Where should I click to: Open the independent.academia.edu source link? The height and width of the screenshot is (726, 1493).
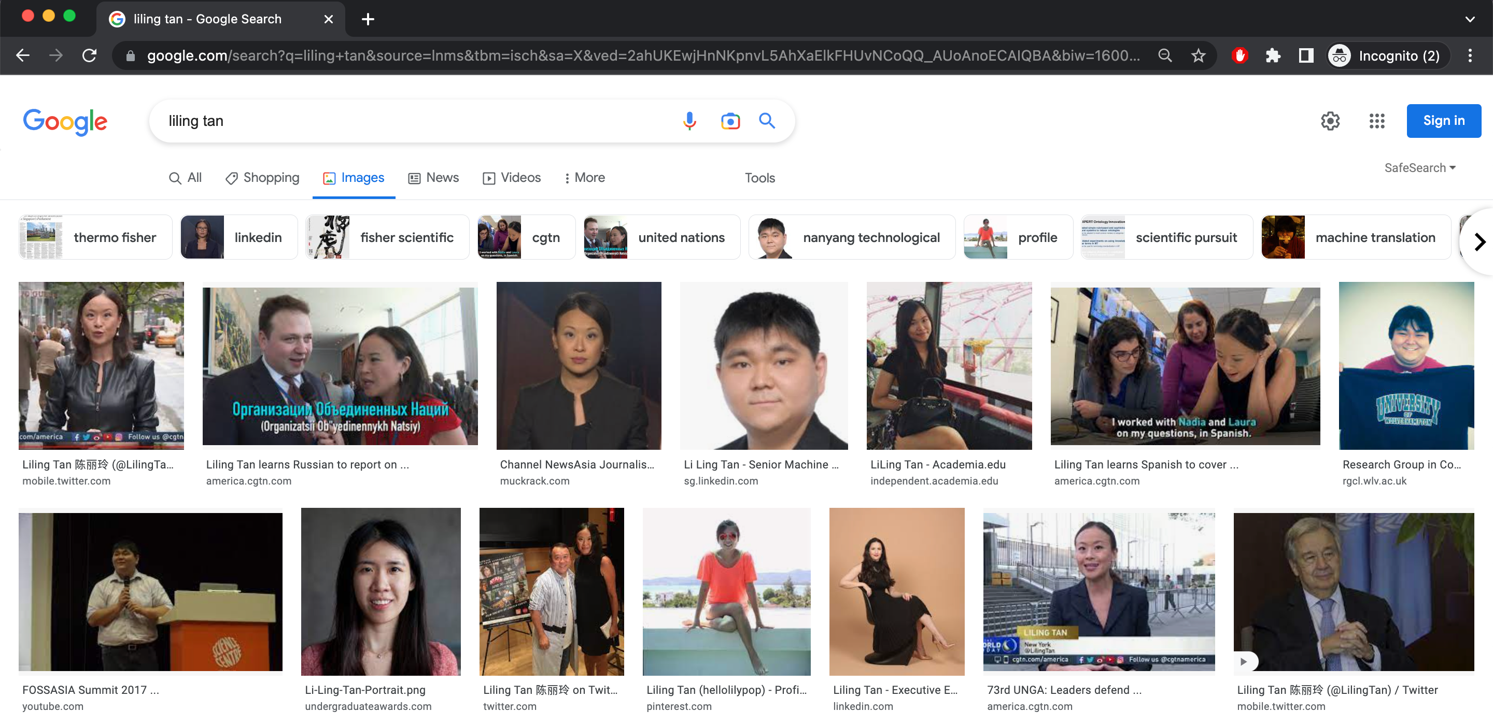tap(934, 481)
